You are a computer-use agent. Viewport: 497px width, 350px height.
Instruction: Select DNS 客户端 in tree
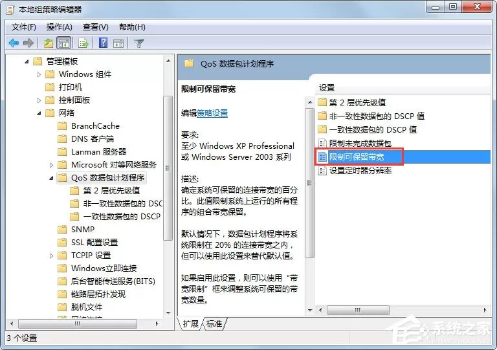pyautogui.click(x=93, y=139)
